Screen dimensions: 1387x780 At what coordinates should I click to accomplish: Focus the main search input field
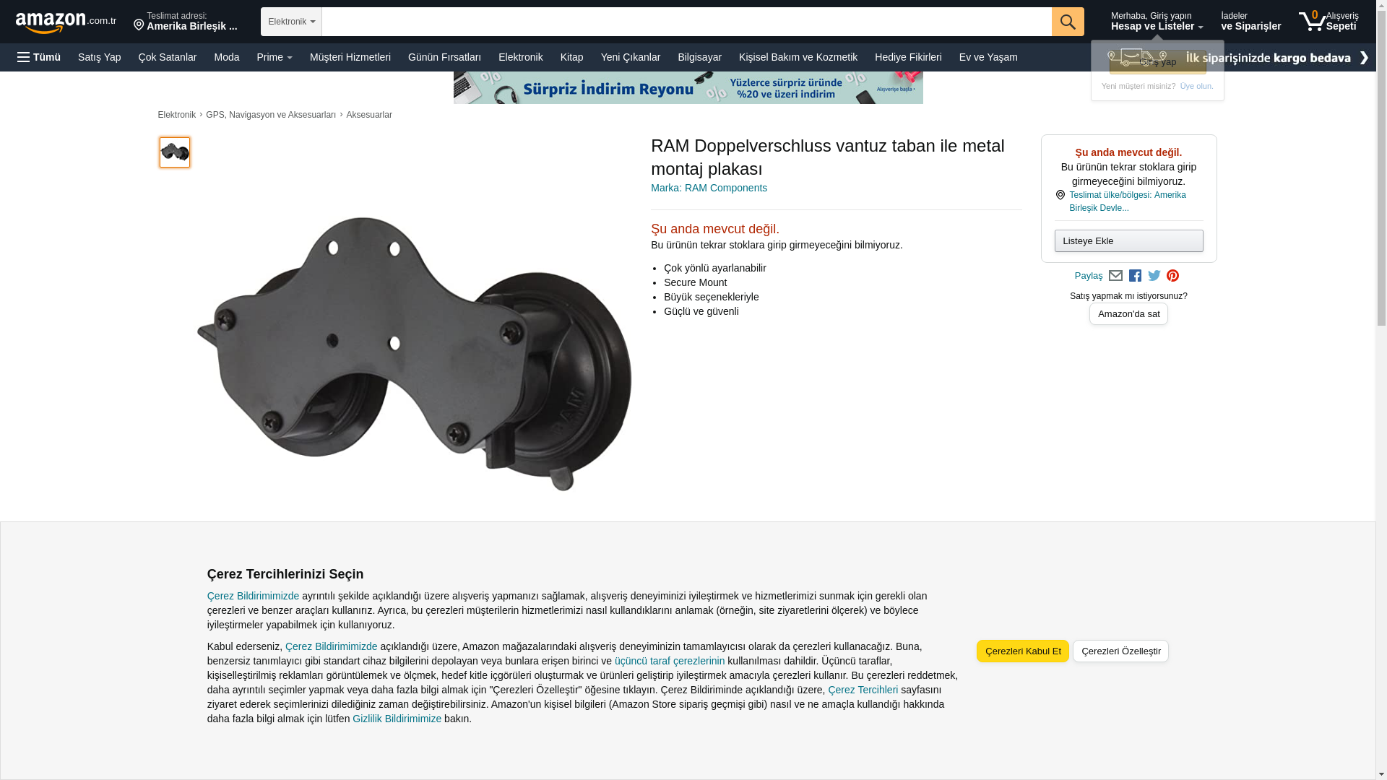[x=686, y=22]
